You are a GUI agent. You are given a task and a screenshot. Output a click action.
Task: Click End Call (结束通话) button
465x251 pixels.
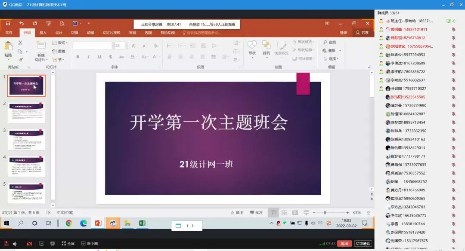pyautogui.click(x=363, y=244)
